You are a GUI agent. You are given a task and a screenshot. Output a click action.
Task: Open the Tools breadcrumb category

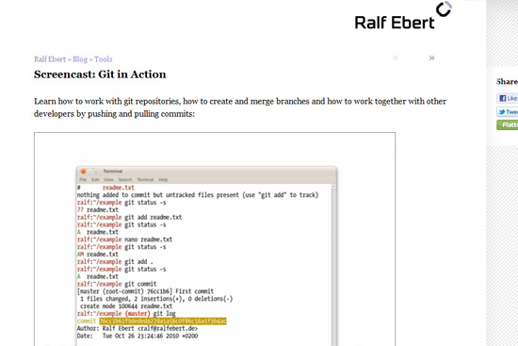point(103,59)
